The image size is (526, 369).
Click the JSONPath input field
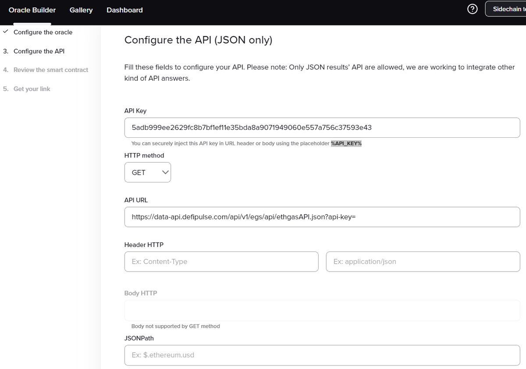(322, 355)
